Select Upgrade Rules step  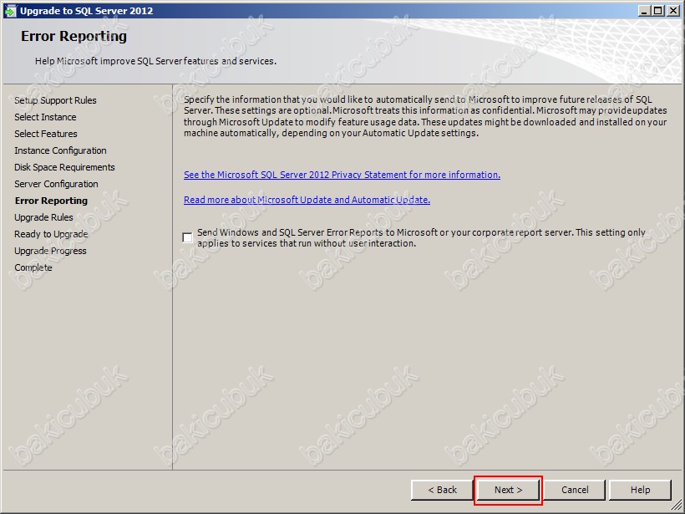[x=43, y=217]
